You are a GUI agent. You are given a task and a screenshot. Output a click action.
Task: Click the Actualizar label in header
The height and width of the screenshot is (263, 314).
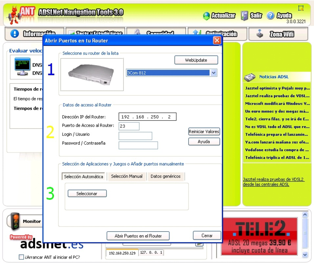[223, 16]
